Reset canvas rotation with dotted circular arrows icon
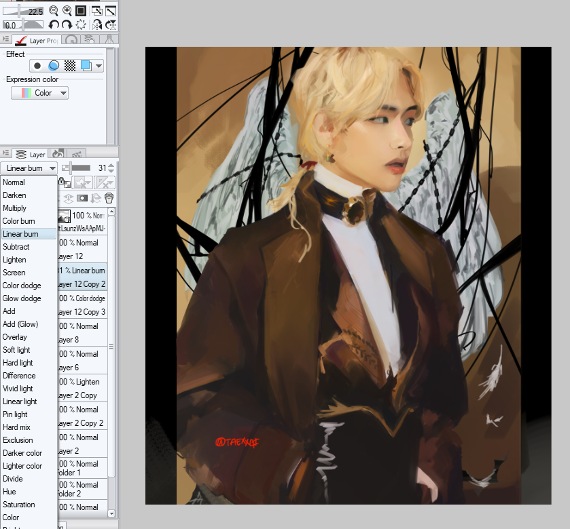 click(81, 24)
